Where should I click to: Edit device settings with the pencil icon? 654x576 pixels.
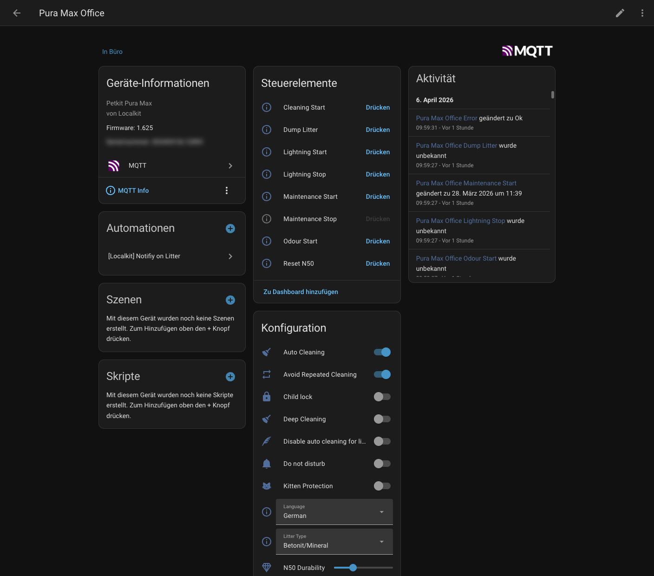(x=620, y=13)
